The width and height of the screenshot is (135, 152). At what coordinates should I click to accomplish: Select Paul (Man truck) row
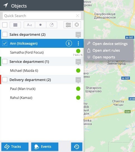pyautogui.click(x=42, y=89)
